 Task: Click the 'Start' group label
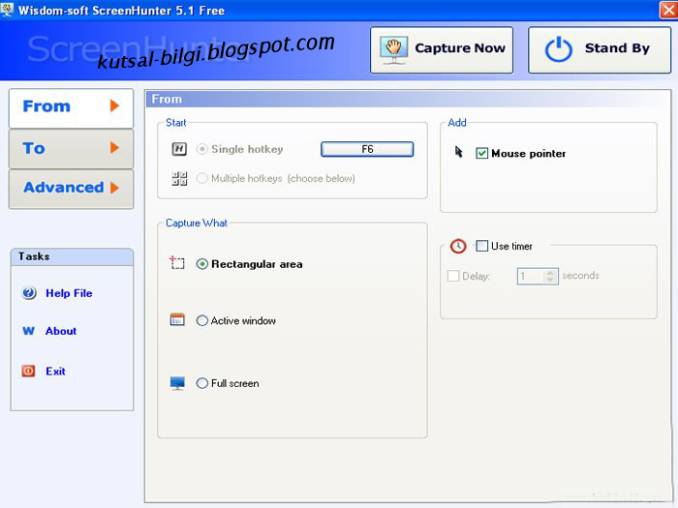click(176, 123)
